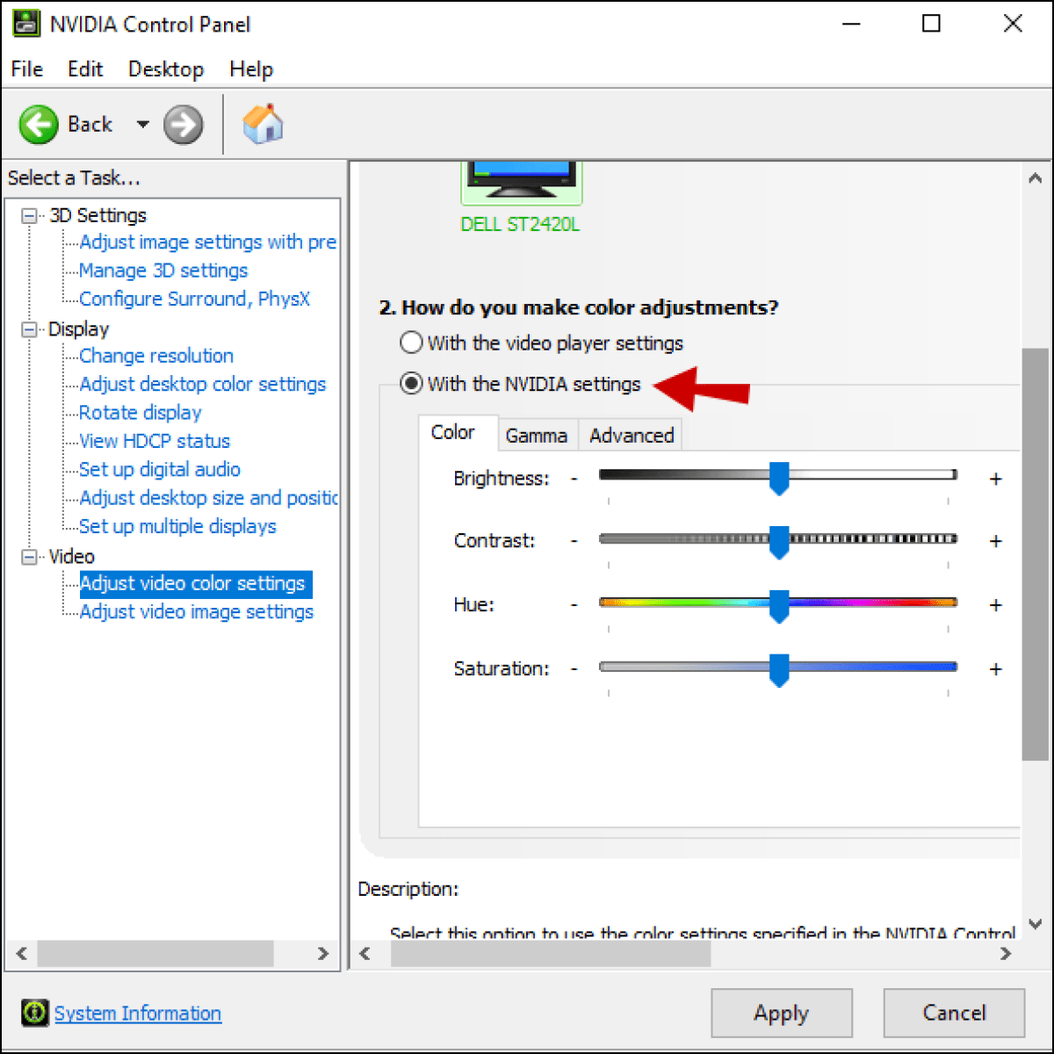Open the System Information link
Image resolution: width=1054 pixels, height=1054 pixels.
pyautogui.click(x=137, y=1013)
